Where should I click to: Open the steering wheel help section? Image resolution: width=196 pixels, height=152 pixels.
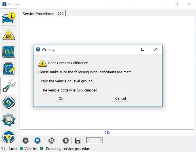(9, 137)
